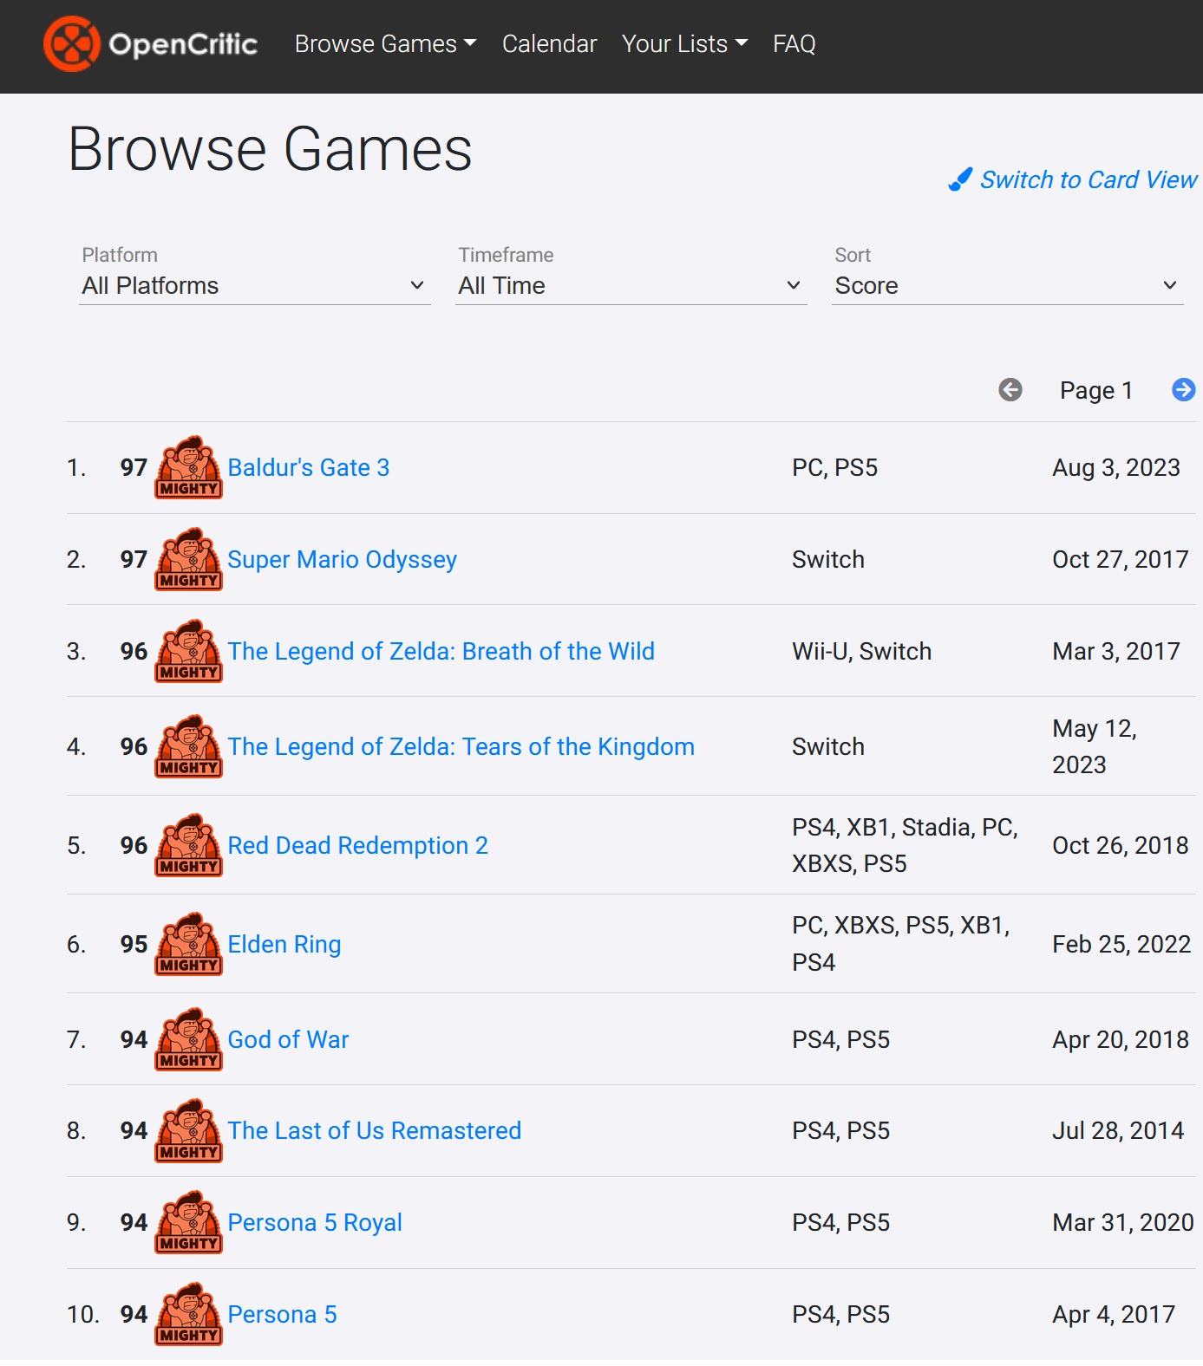Click the Oct 26, 2018 release date
The width and height of the screenshot is (1203, 1366).
pos(1120,845)
